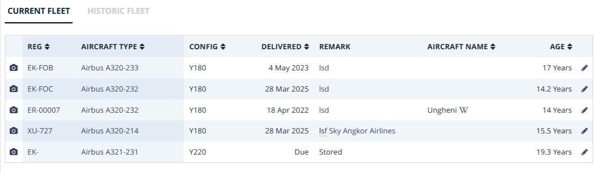The width and height of the screenshot is (596, 173).
Task: Sort the table by REG column
Action: point(38,47)
